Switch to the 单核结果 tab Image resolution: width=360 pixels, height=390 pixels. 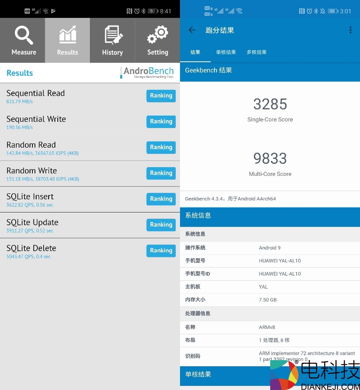pos(226,52)
